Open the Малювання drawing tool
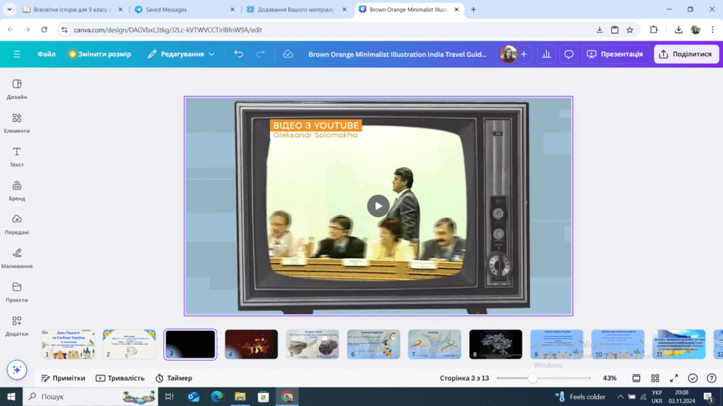 pos(17,258)
